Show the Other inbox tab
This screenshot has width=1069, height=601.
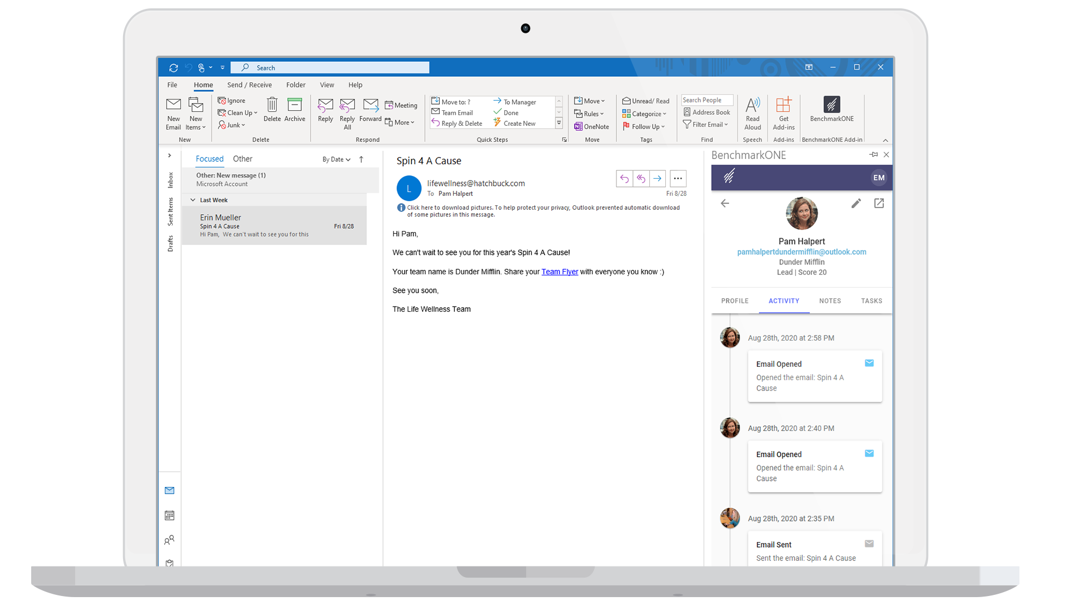(243, 159)
